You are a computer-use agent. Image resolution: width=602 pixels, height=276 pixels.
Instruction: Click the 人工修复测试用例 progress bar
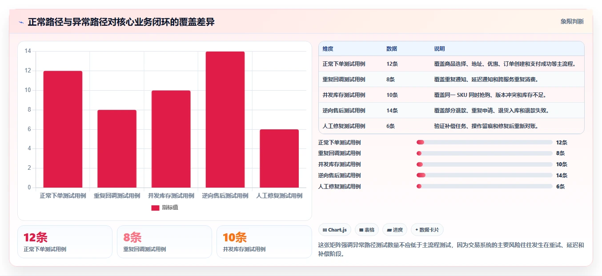pos(484,186)
